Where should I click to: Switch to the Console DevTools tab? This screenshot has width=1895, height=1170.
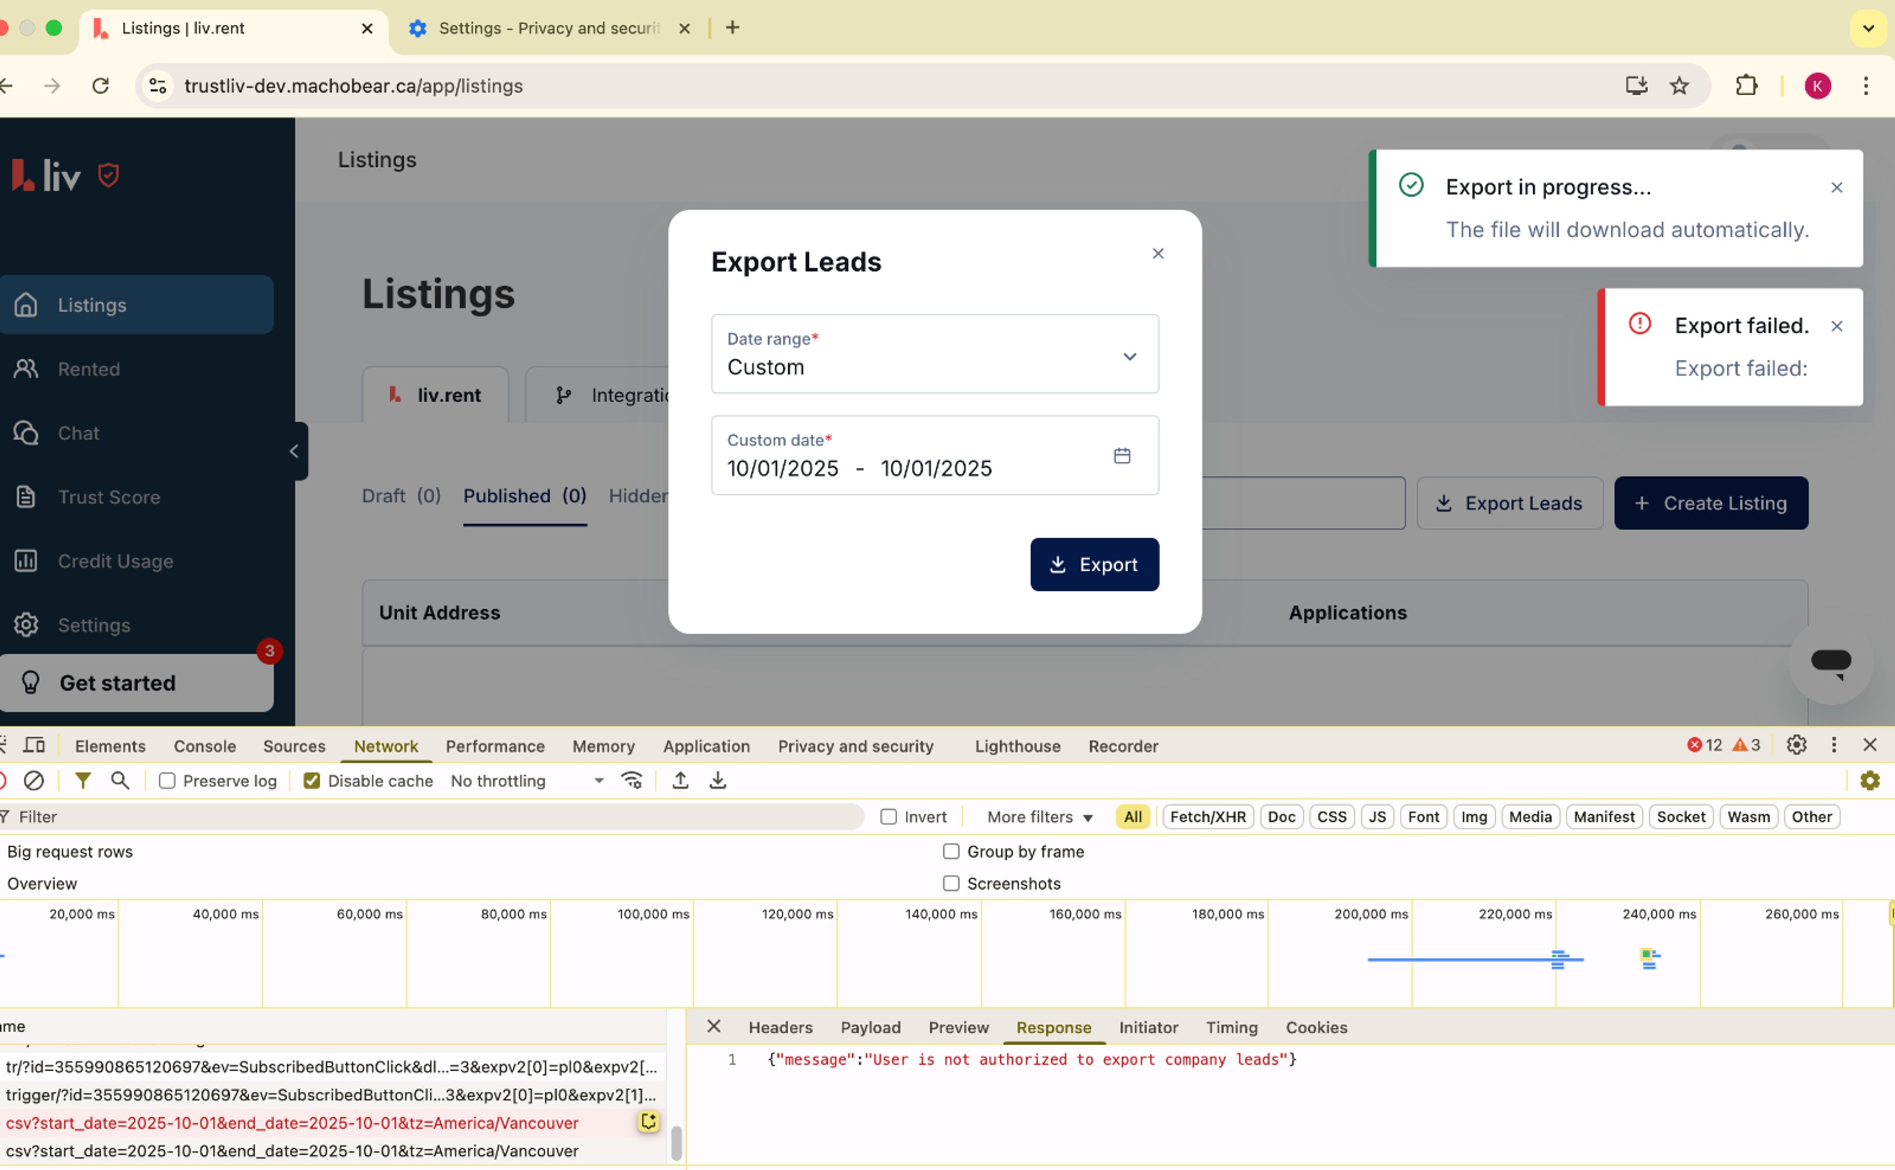pyautogui.click(x=204, y=746)
